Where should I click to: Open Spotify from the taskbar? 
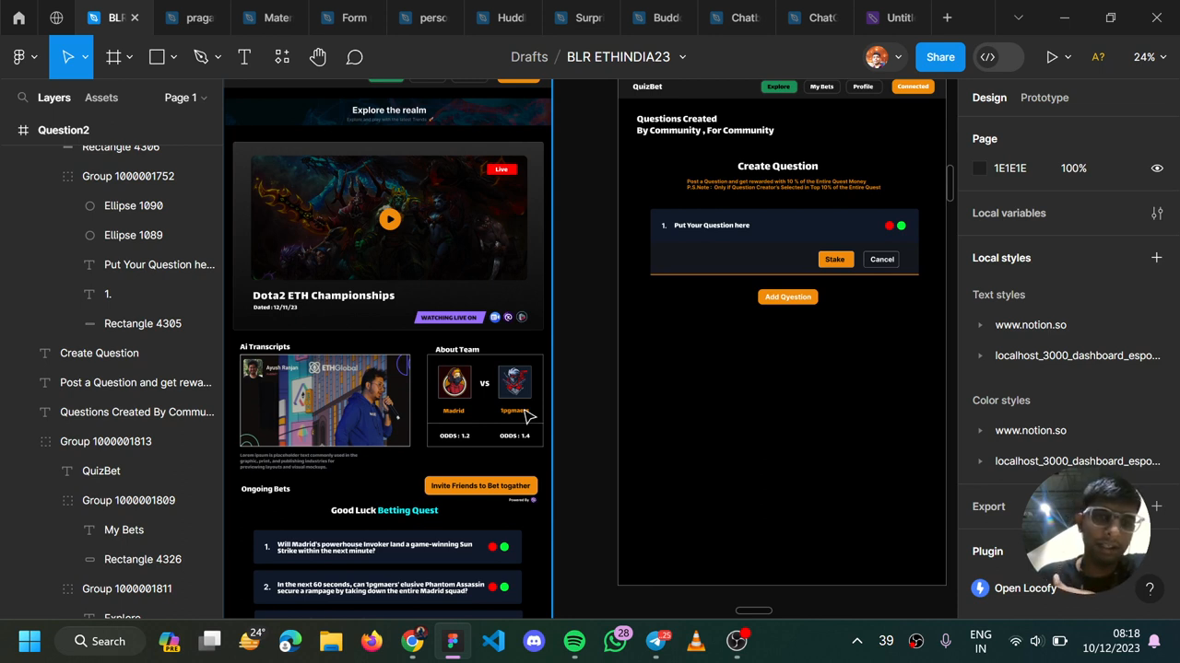click(574, 641)
